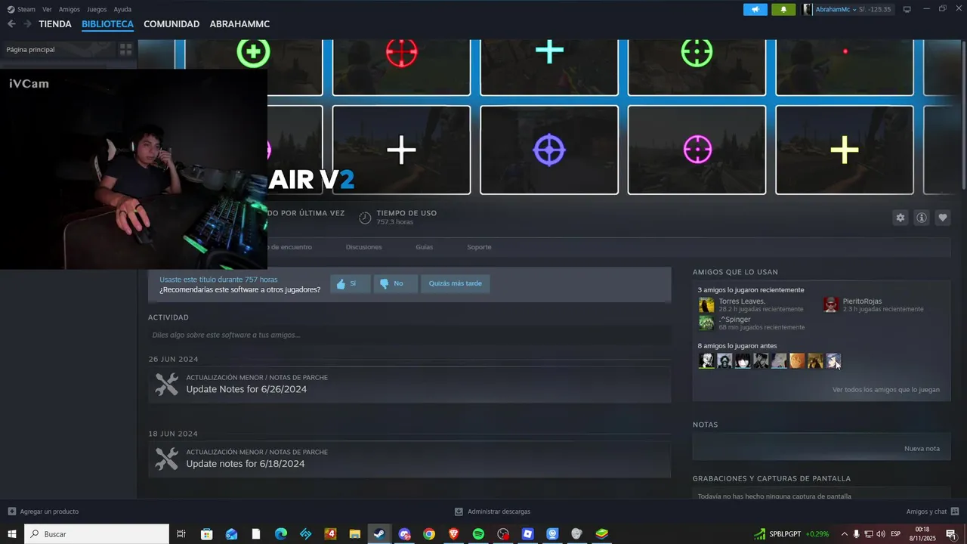Click the wrench icon for 26 JUN update
Image resolution: width=967 pixels, height=544 pixels.
[x=166, y=384]
